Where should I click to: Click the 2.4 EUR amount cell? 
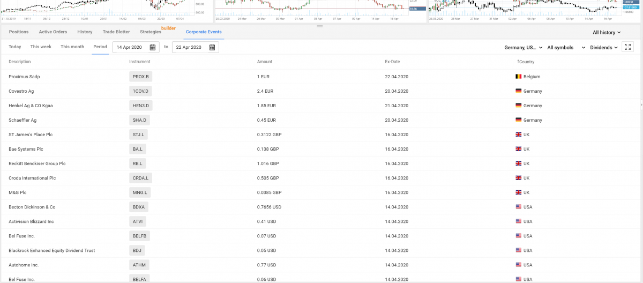click(265, 91)
